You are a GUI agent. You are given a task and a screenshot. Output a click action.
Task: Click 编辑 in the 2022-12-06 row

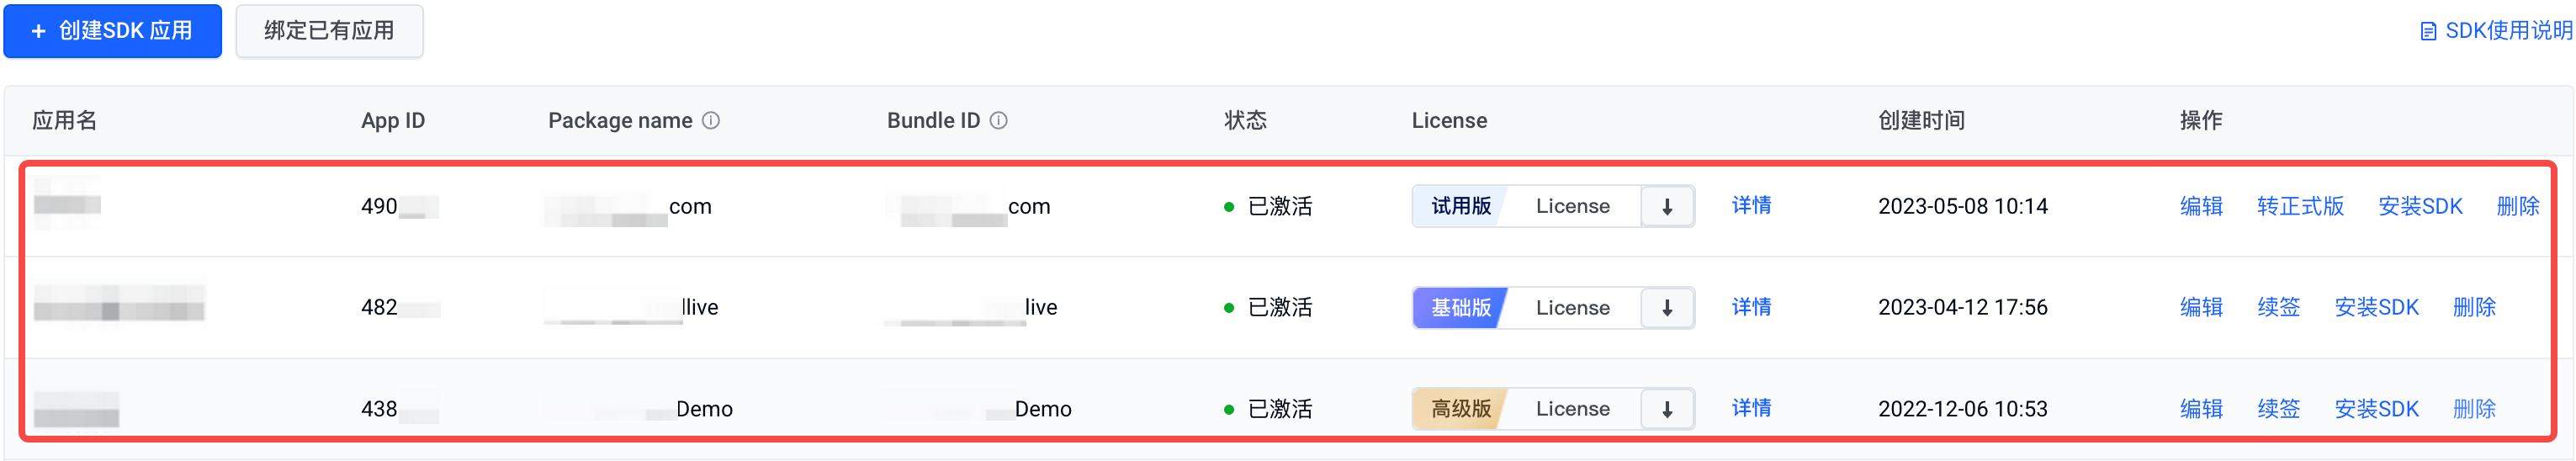[x=2201, y=409]
